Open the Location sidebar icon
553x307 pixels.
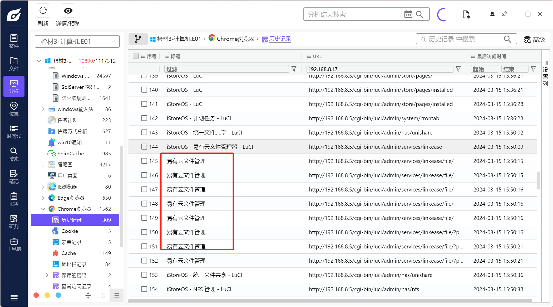14,109
